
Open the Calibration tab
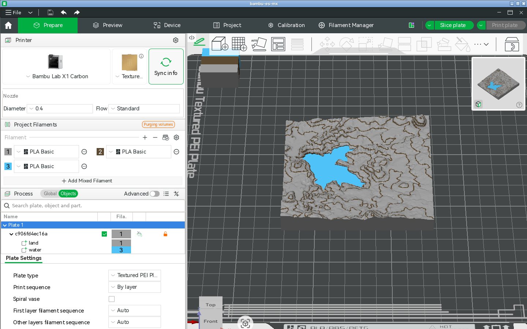(x=287, y=25)
